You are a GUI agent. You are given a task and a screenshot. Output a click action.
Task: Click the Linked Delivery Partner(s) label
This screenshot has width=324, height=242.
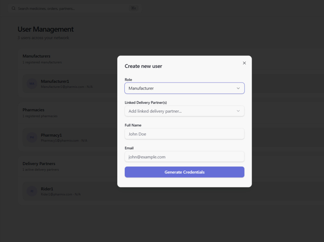pyautogui.click(x=146, y=102)
